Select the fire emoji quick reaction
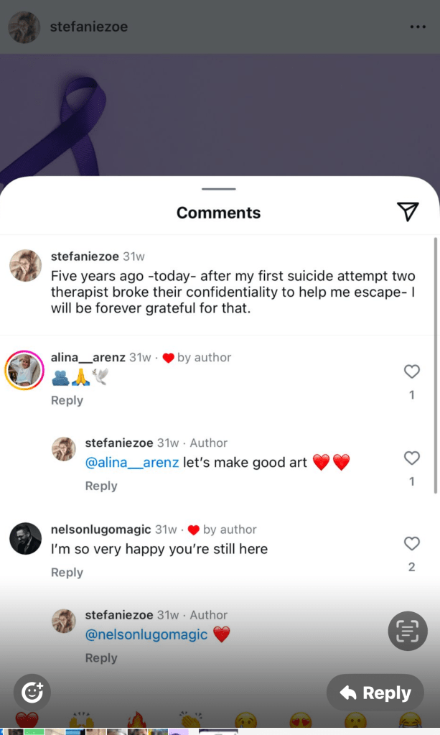440x735 pixels. pos(136,719)
